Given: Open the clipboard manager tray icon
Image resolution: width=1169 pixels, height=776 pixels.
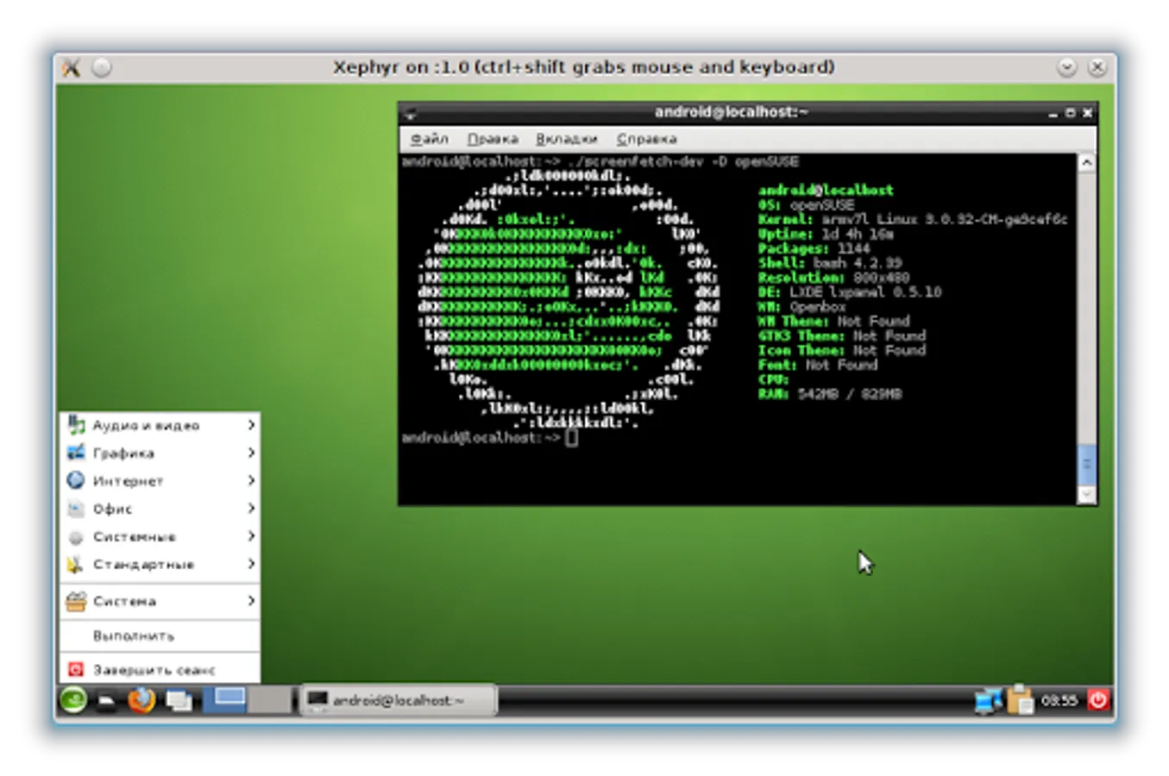Looking at the screenshot, I should click(1020, 699).
